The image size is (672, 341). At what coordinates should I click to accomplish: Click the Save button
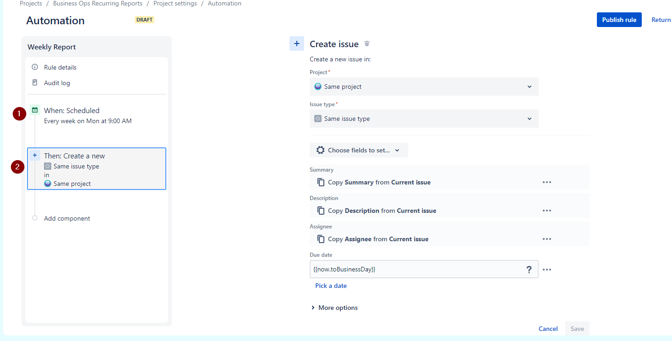click(577, 329)
